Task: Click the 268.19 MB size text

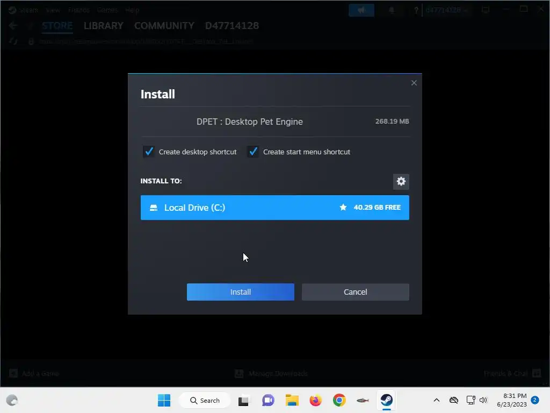Action: [392, 121]
